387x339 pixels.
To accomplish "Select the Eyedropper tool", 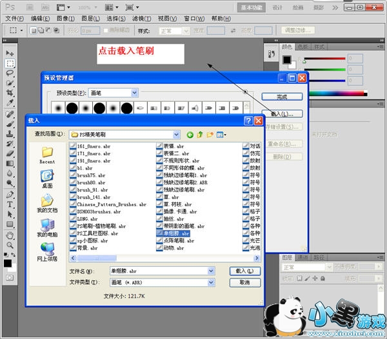I will (10, 103).
